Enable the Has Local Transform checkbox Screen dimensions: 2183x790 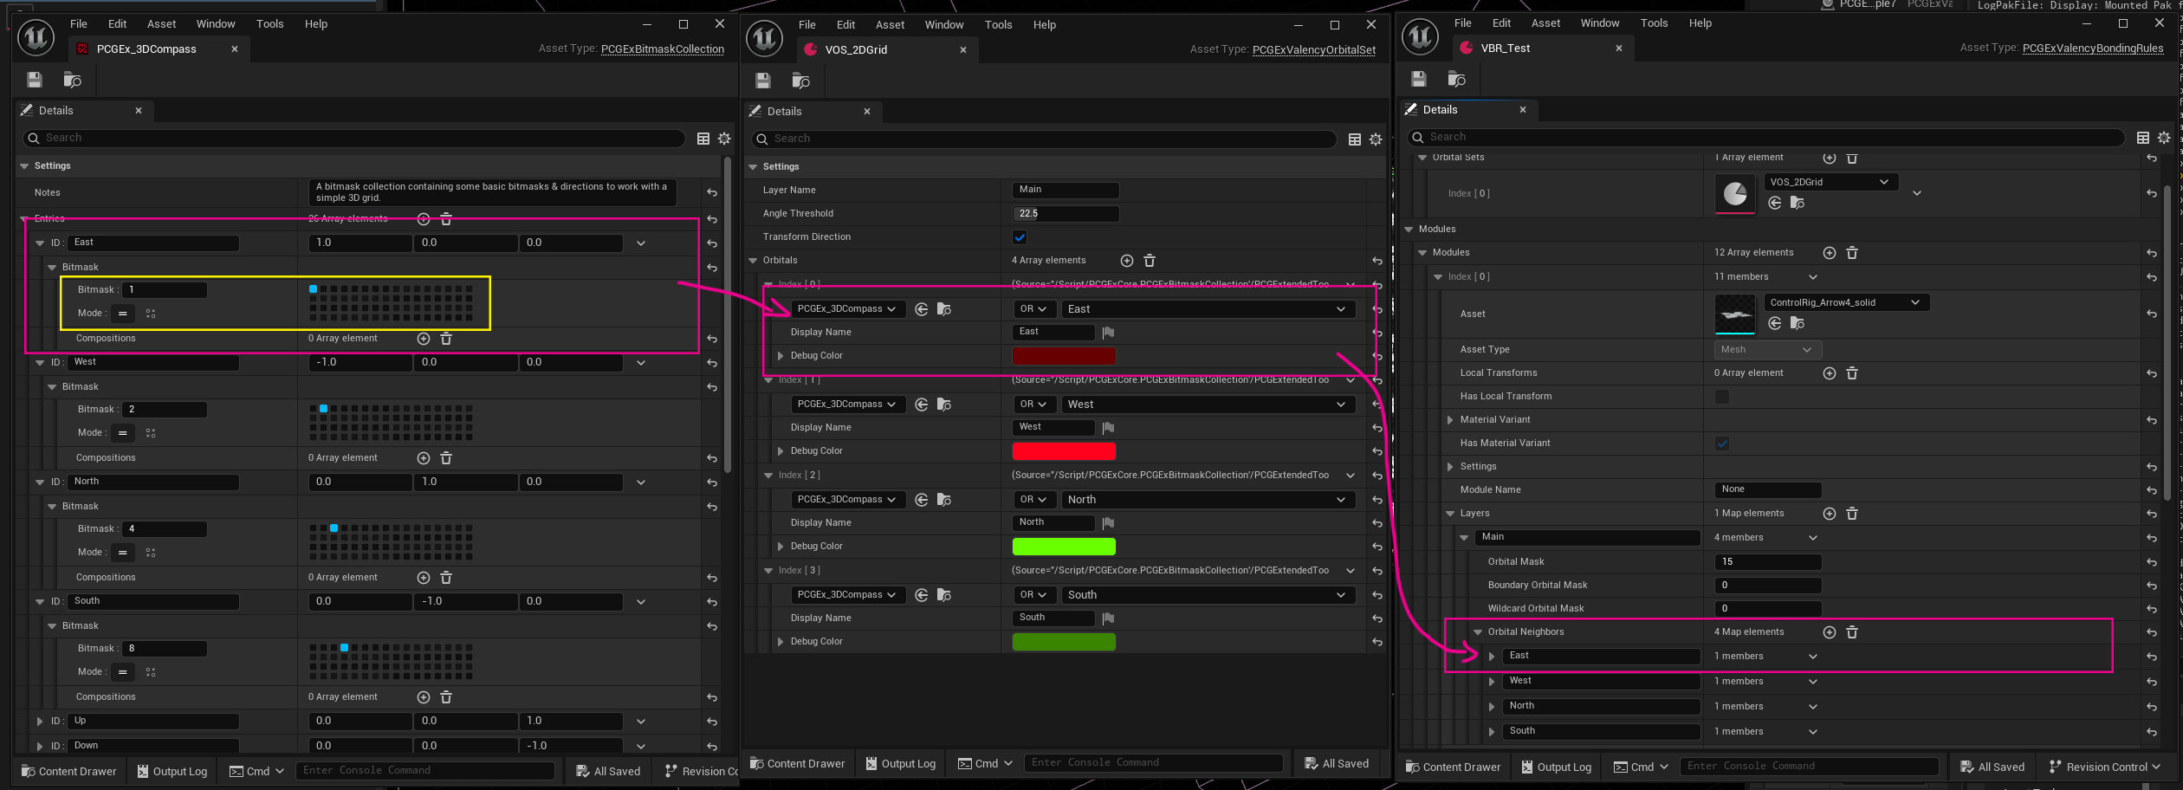[x=1722, y=397]
